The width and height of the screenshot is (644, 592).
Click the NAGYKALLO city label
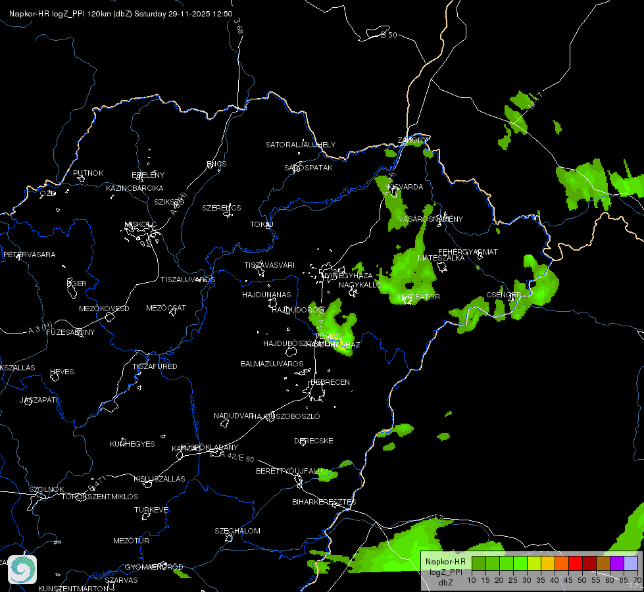pos(360,285)
